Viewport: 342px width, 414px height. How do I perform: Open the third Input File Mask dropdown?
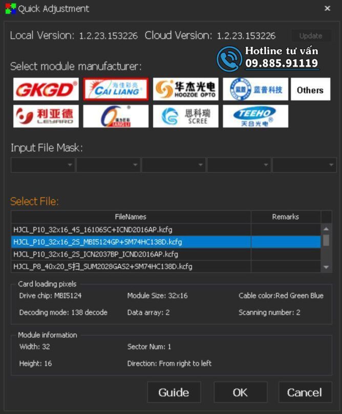pyautogui.click(x=174, y=165)
